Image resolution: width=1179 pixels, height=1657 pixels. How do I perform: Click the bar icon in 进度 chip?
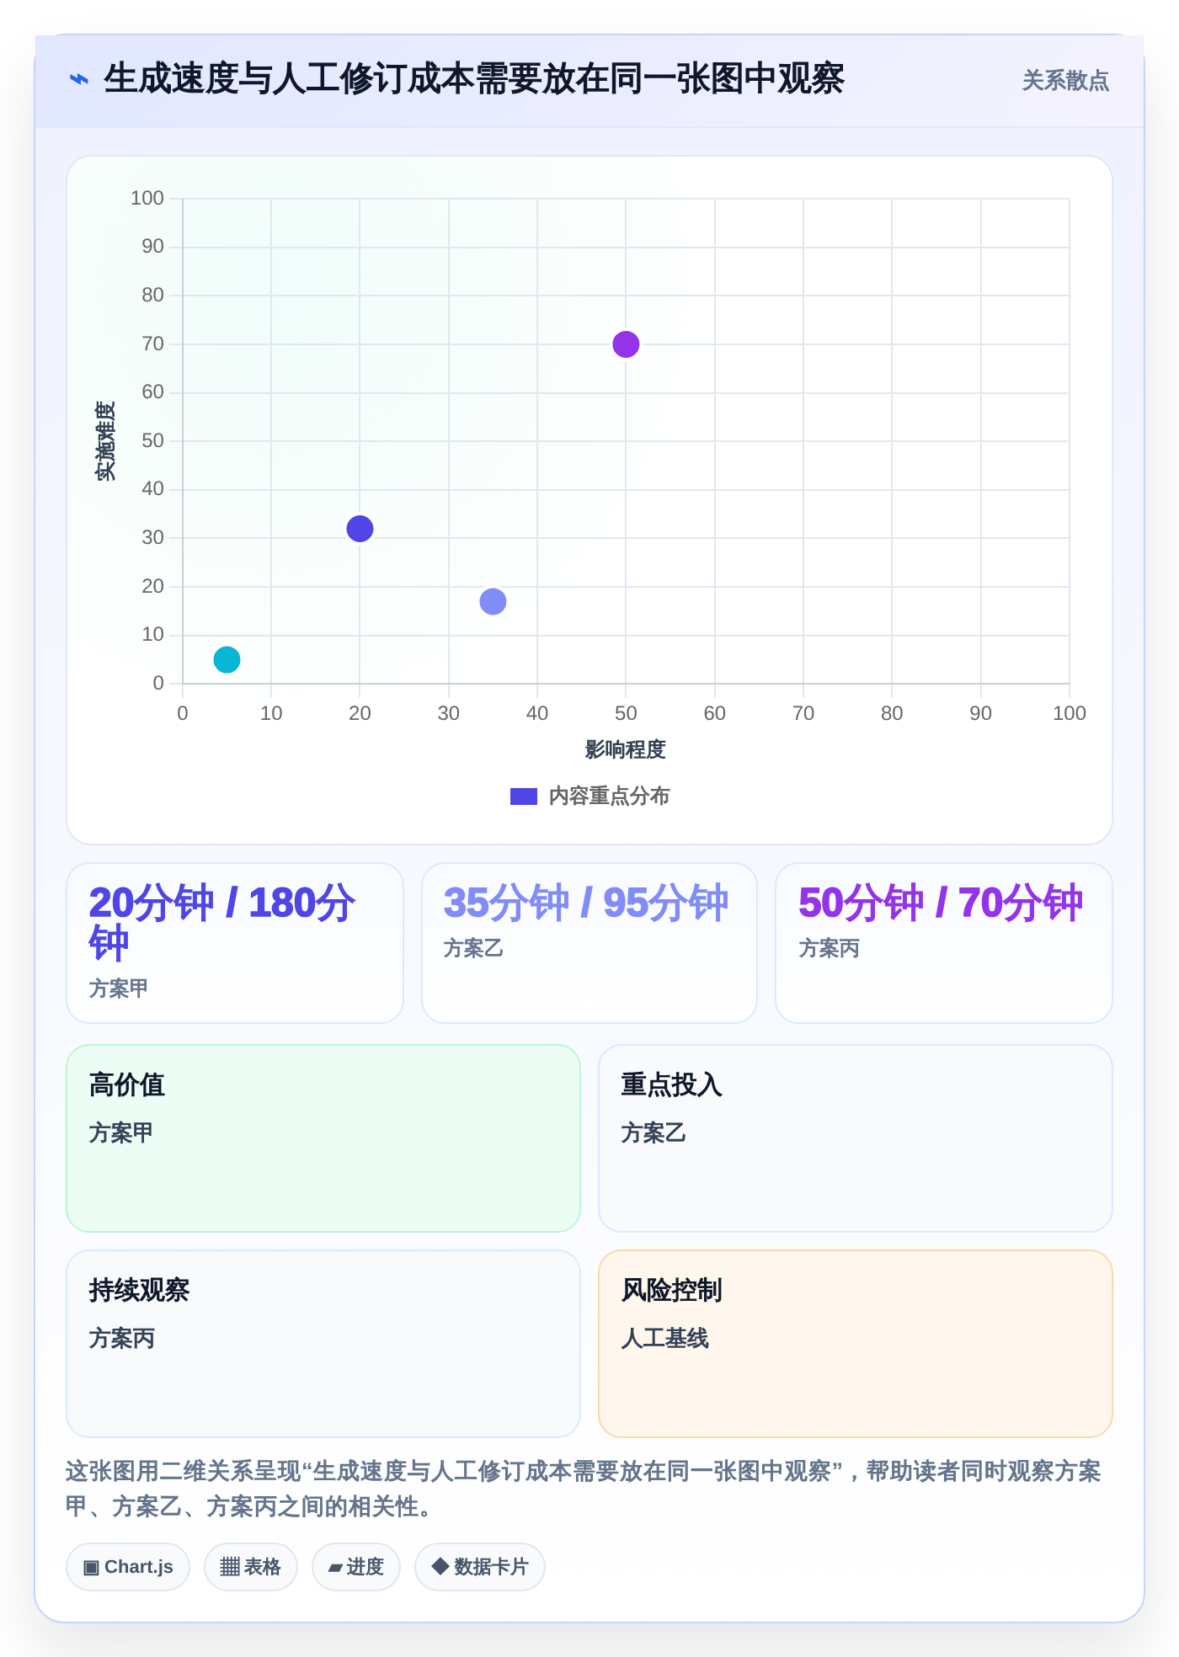pyautogui.click(x=336, y=1568)
